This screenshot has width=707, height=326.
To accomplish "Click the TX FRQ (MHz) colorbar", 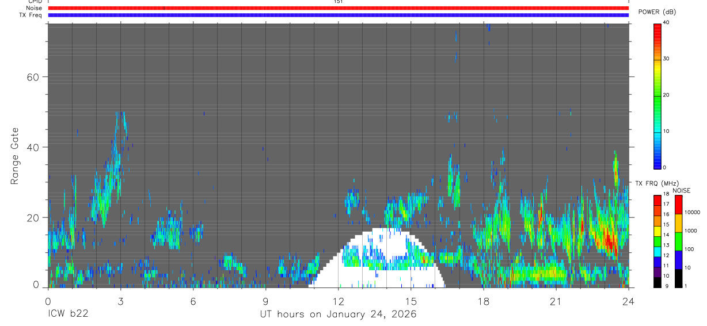I will pyautogui.click(x=657, y=241).
